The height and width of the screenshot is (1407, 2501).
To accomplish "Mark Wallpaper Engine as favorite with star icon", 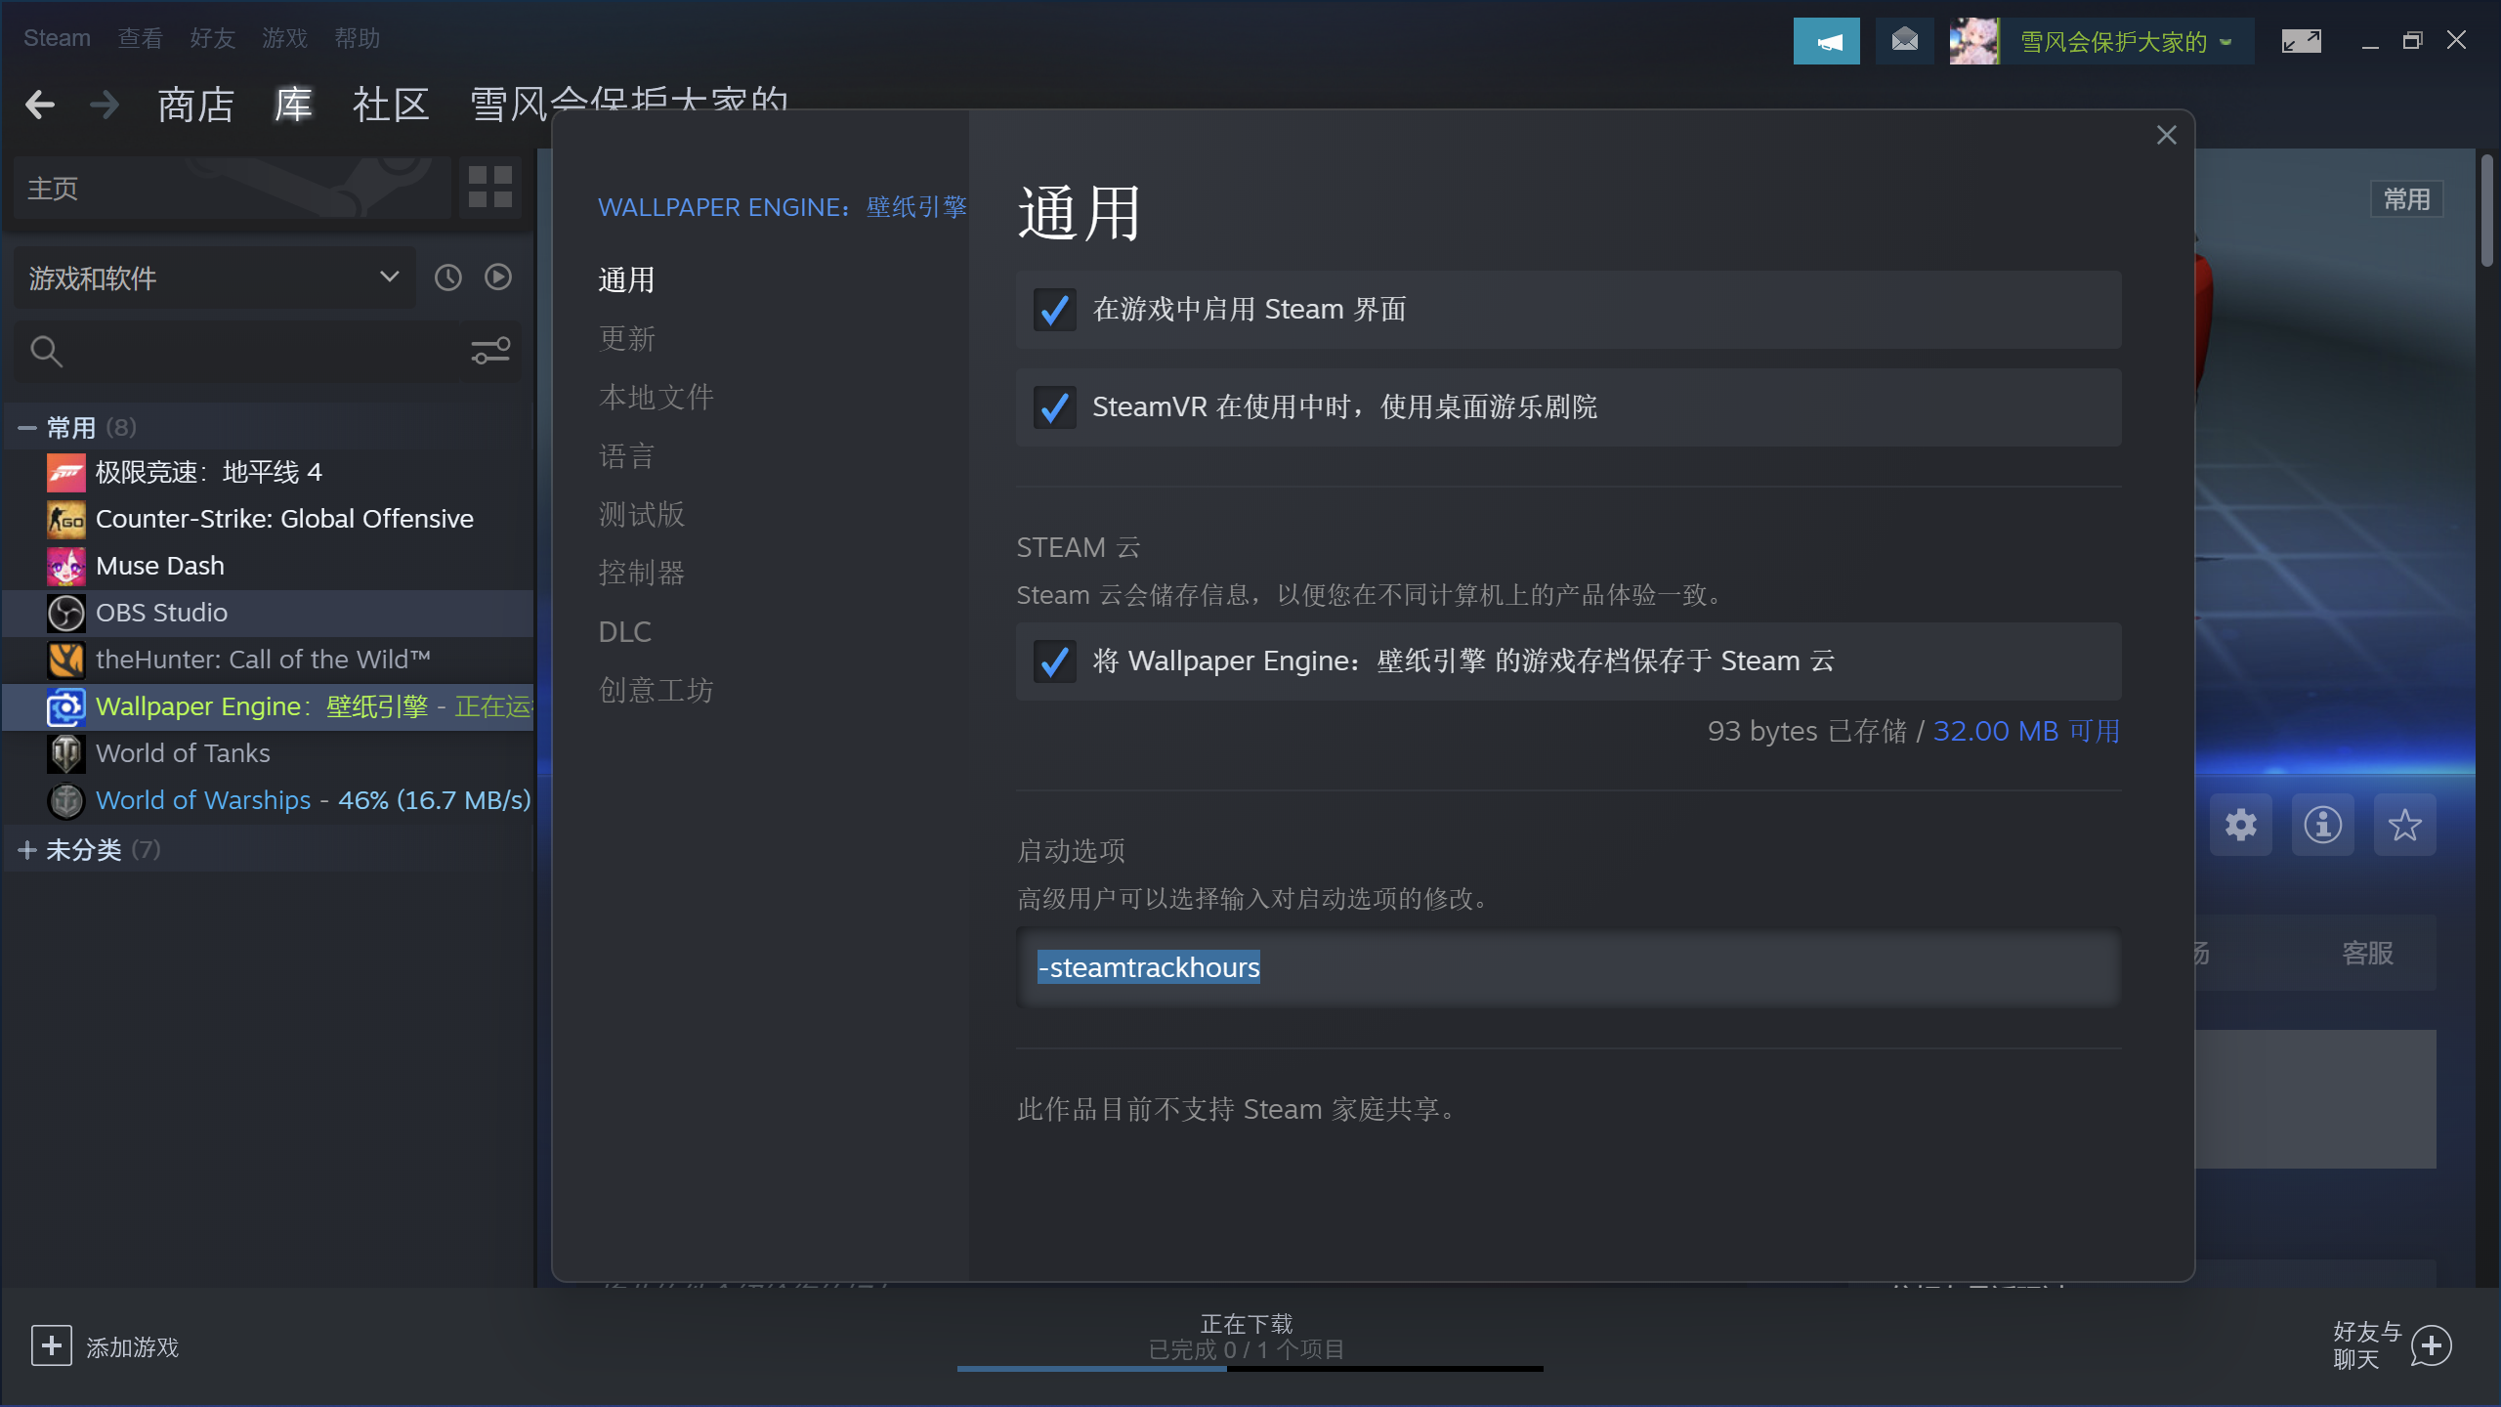I will point(2405,825).
